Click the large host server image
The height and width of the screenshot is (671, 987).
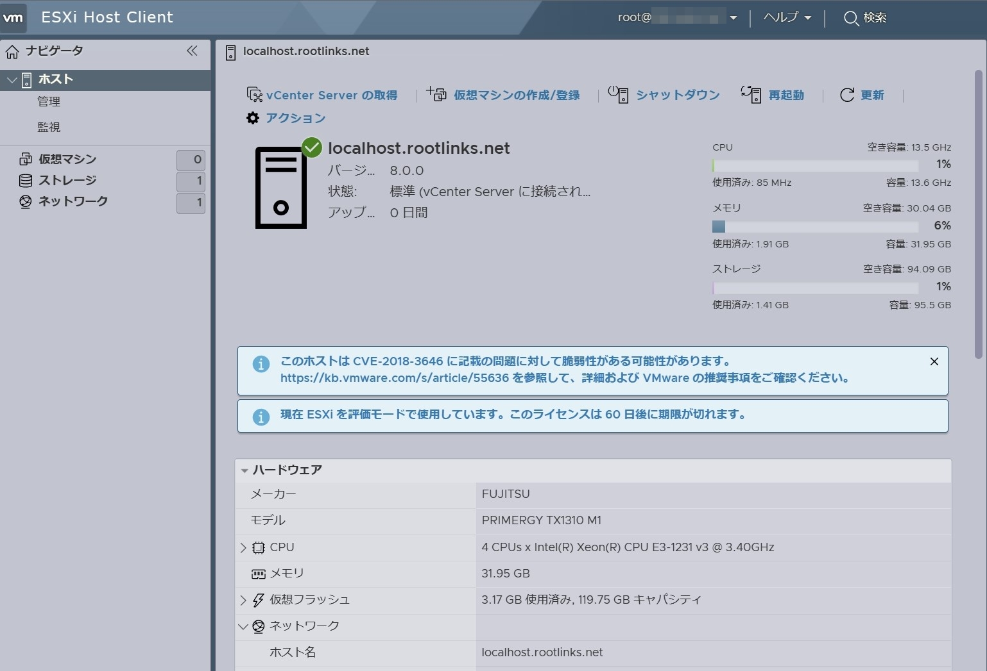(x=281, y=187)
